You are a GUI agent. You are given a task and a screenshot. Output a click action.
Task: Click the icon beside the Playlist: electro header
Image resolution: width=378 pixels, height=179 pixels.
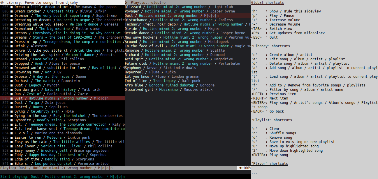pyautogui.click(x=126, y=2)
